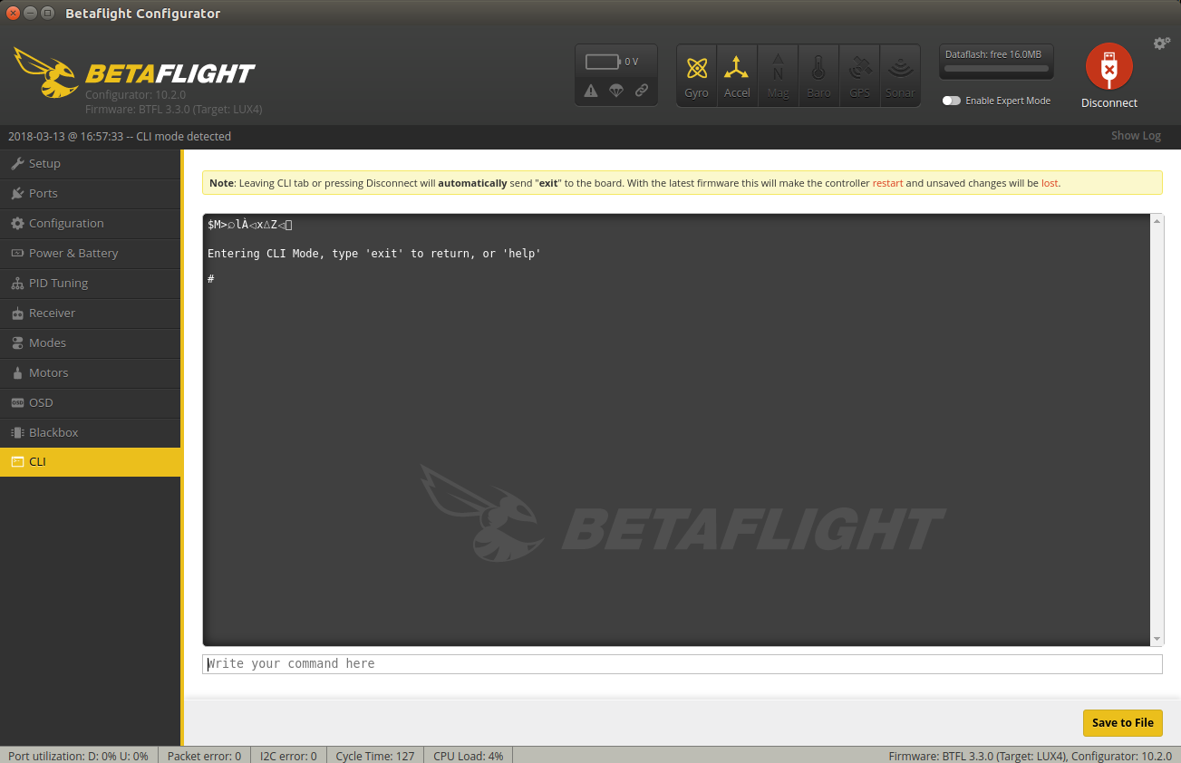Open the Configuration tab
The height and width of the screenshot is (763, 1181).
click(x=91, y=224)
